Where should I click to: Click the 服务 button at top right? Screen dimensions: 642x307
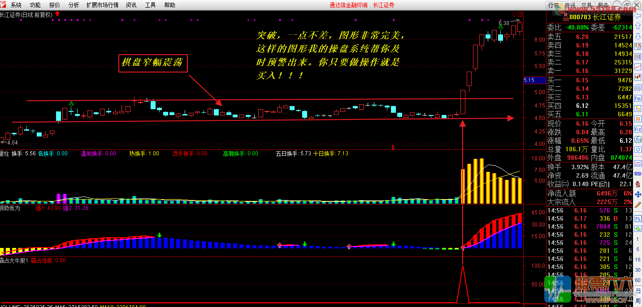click(x=603, y=5)
